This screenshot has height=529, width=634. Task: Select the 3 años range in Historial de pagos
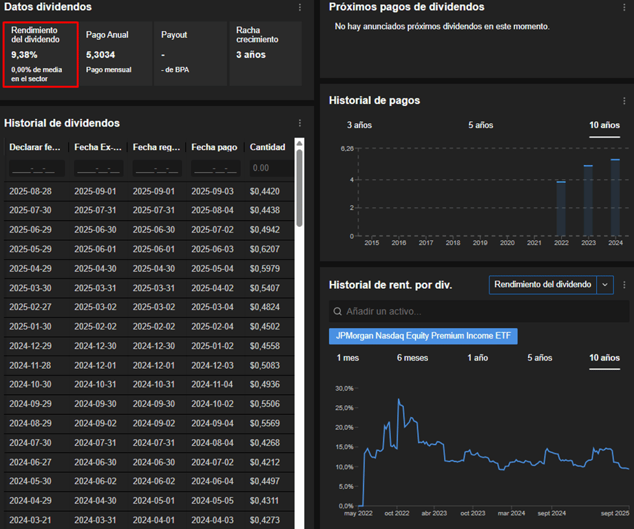point(359,125)
